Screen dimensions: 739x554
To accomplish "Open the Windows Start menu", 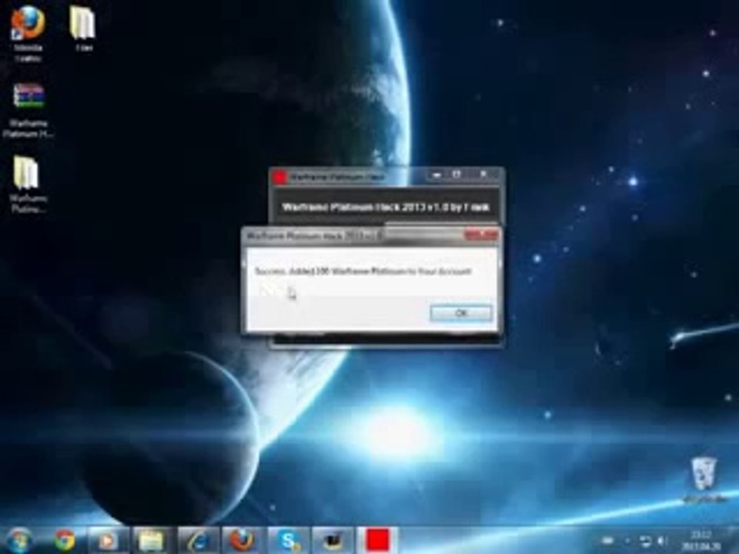I will coord(18,540).
